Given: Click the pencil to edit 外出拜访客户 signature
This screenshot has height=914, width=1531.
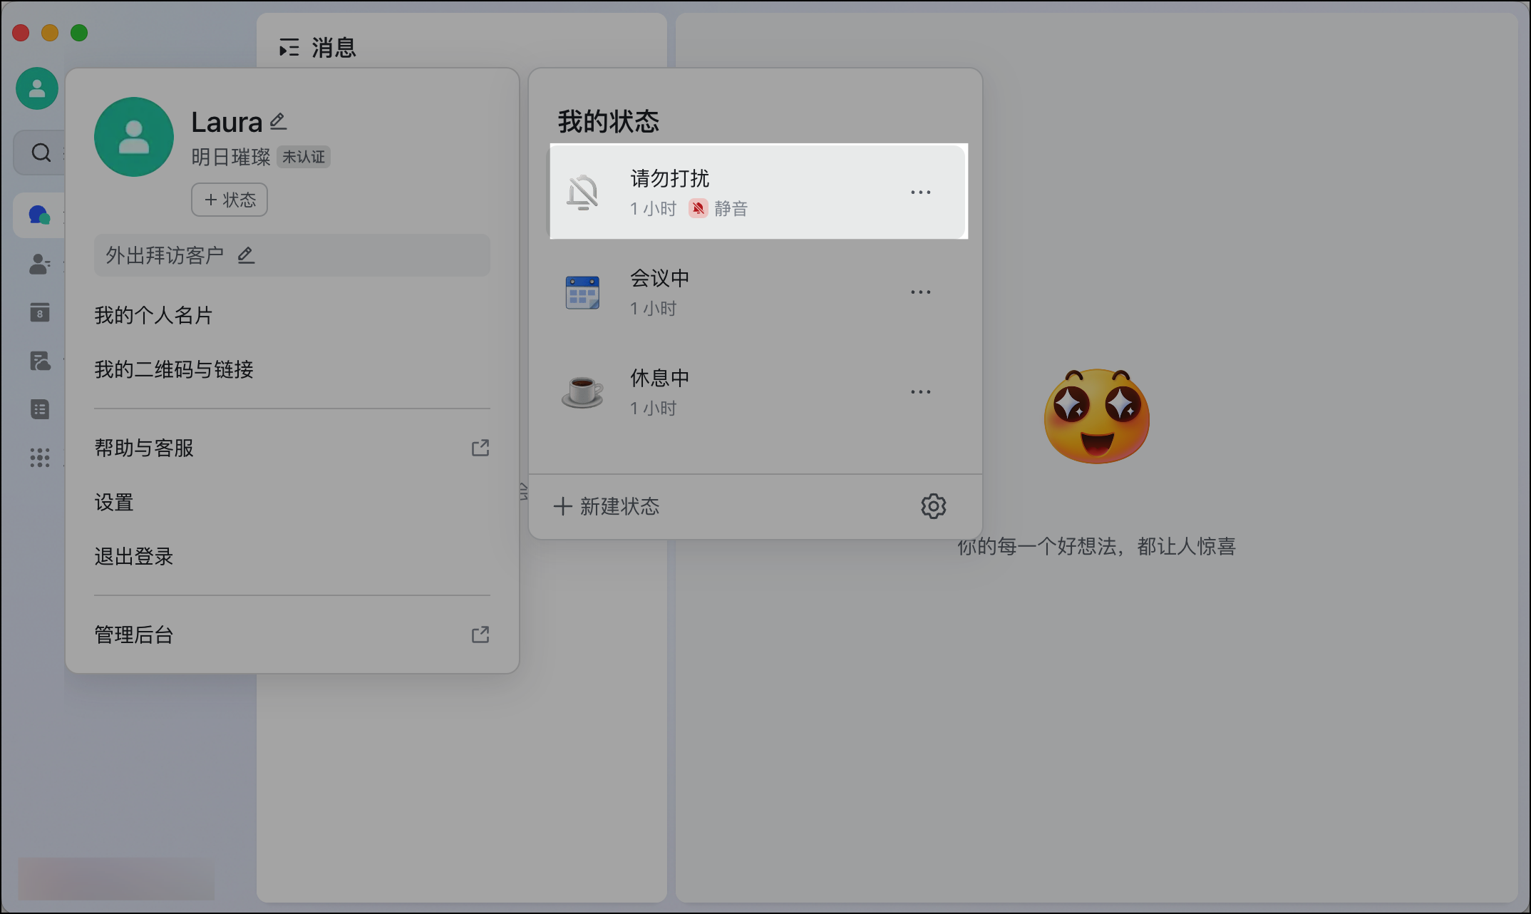Looking at the screenshot, I should (x=246, y=255).
